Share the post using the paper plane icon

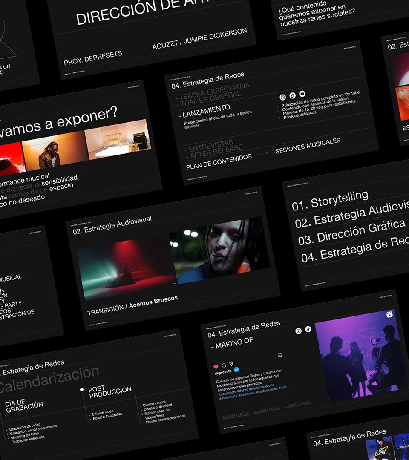tap(231, 364)
